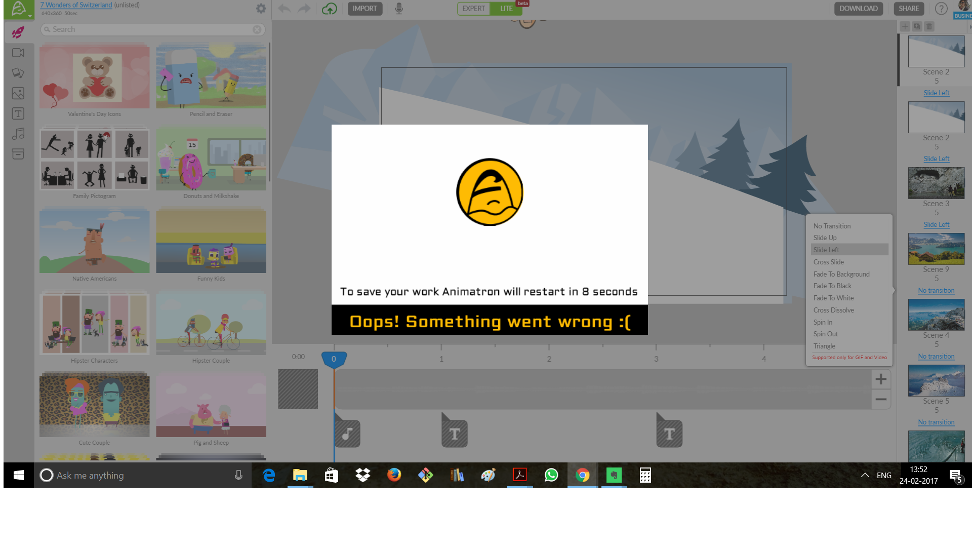Open WhatsApp from the taskbar
972x547 pixels.
click(x=551, y=475)
